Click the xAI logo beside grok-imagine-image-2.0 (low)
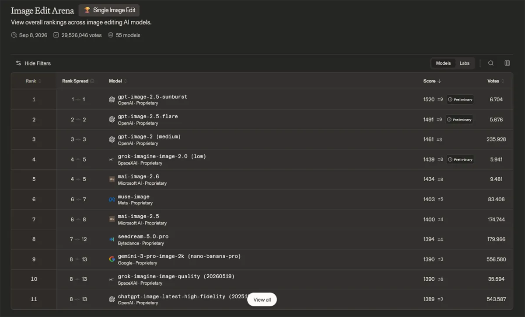This screenshot has width=525, height=317. (112, 159)
